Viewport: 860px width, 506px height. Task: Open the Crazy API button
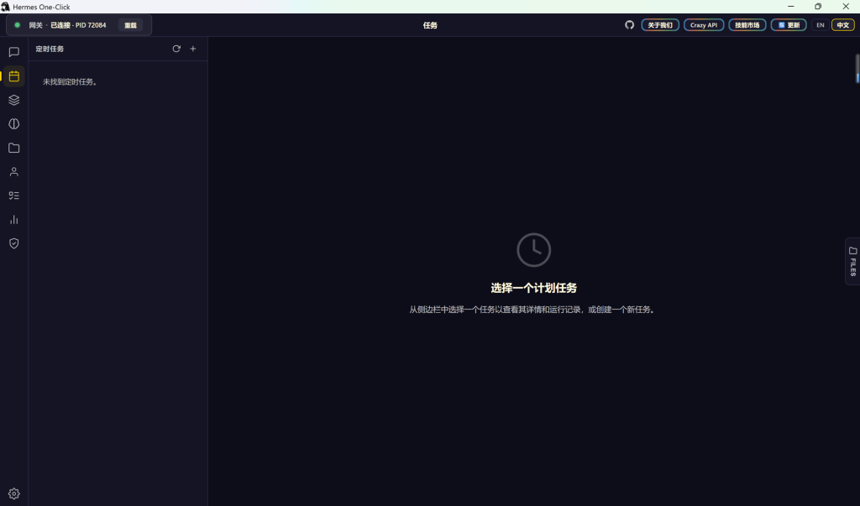[704, 25]
